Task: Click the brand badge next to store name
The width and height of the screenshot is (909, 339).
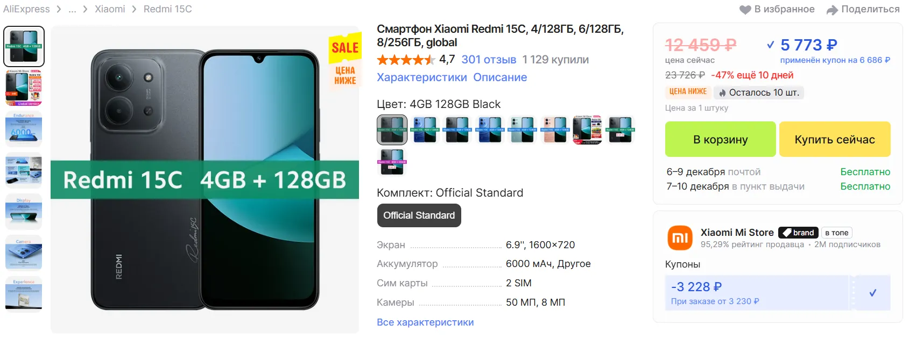Action: pos(798,233)
